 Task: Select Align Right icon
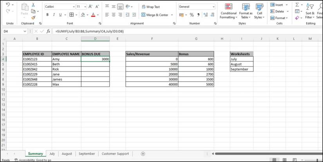[120, 15]
